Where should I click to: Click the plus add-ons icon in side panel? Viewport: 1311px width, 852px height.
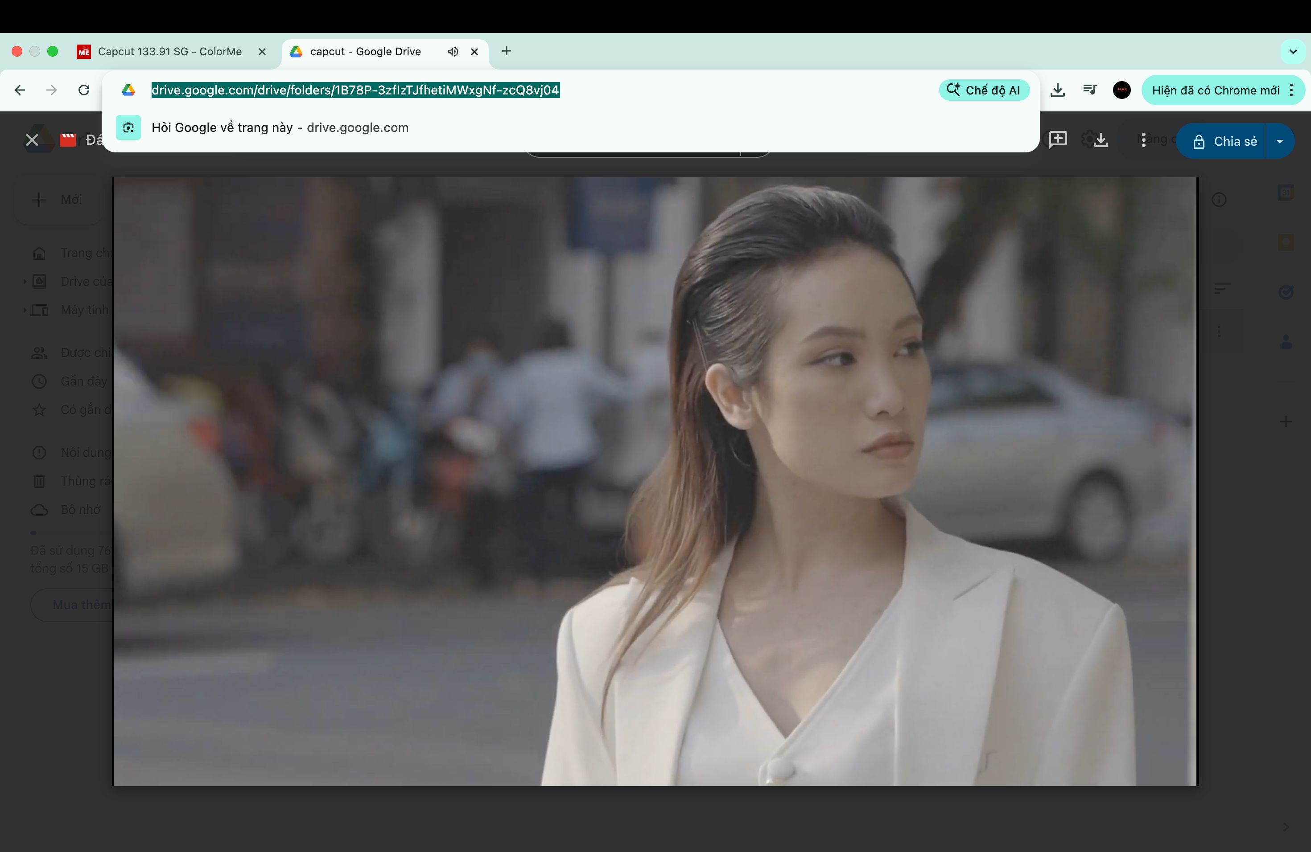point(1286,422)
